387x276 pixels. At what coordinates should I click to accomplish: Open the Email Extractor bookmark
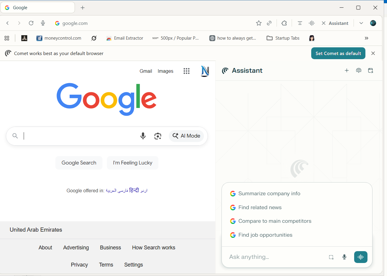click(x=125, y=38)
